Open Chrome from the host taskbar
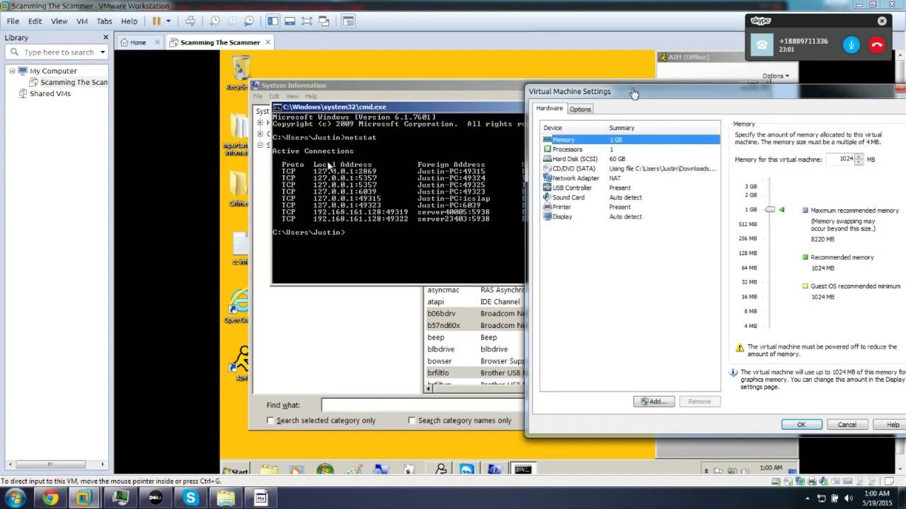This screenshot has width=906, height=509. pyautogui.click(x=50, y=498)
